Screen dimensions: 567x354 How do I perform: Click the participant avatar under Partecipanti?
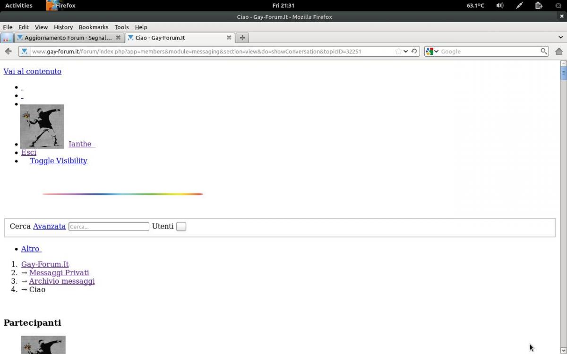tap(43, 345)
